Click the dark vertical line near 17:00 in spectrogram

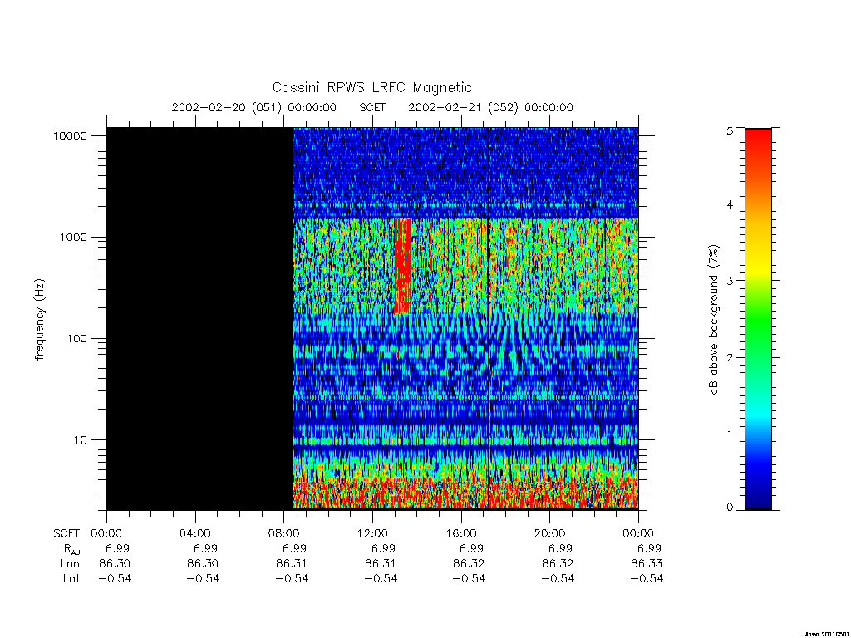489,318
